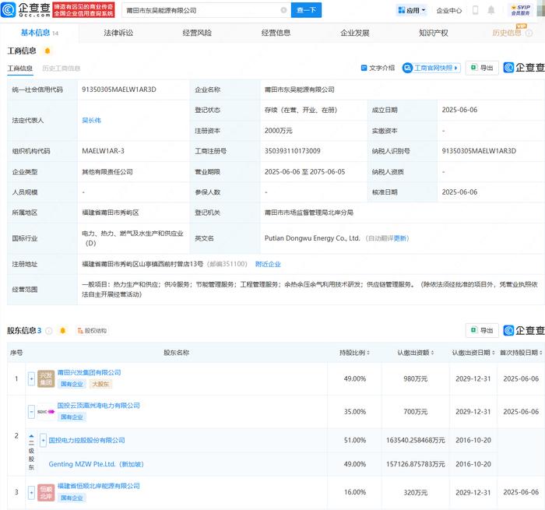Switch to the 知识产权 tab

pyautogui.click(x=434, y=33)
